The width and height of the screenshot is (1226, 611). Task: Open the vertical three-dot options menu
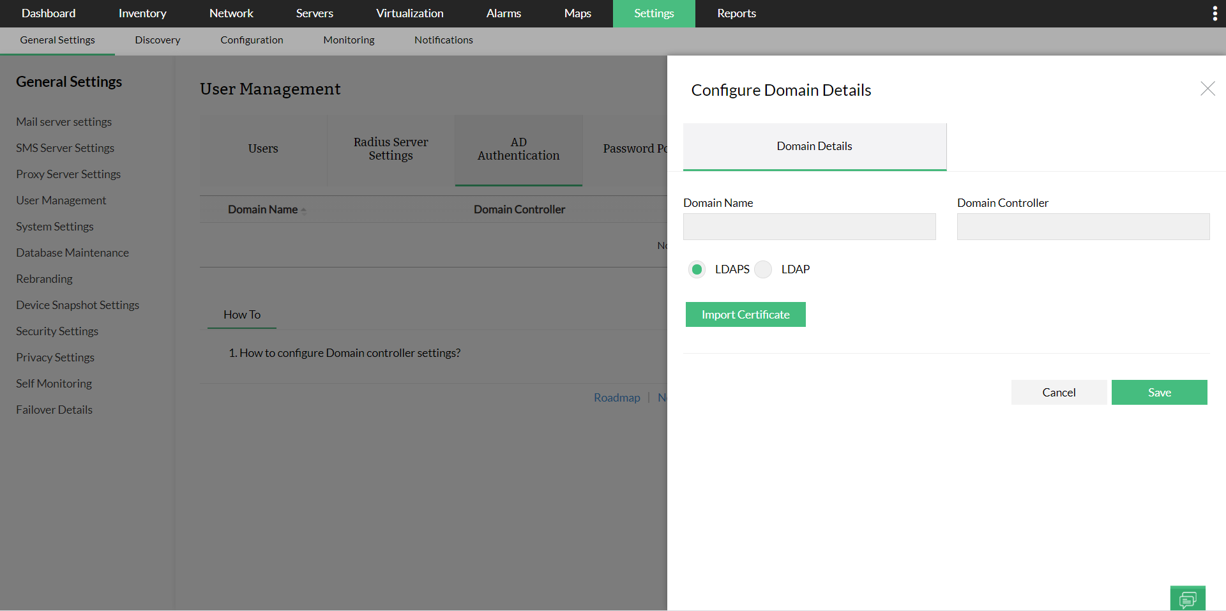(x=1215, y=13)
